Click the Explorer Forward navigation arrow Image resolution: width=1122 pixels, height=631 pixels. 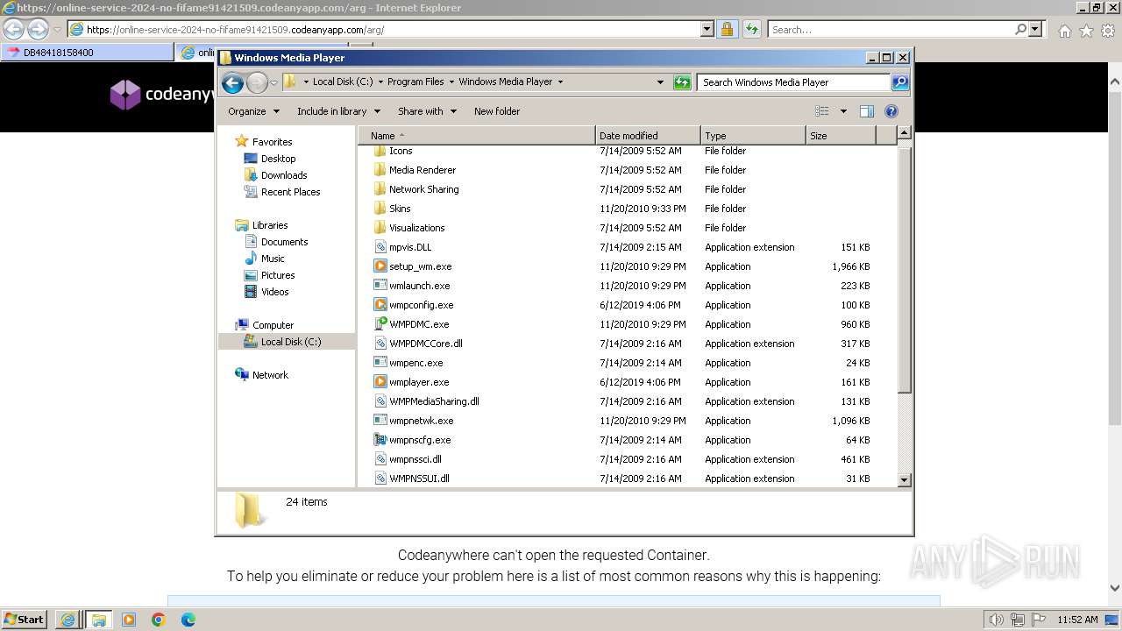(x=257, y=82)
